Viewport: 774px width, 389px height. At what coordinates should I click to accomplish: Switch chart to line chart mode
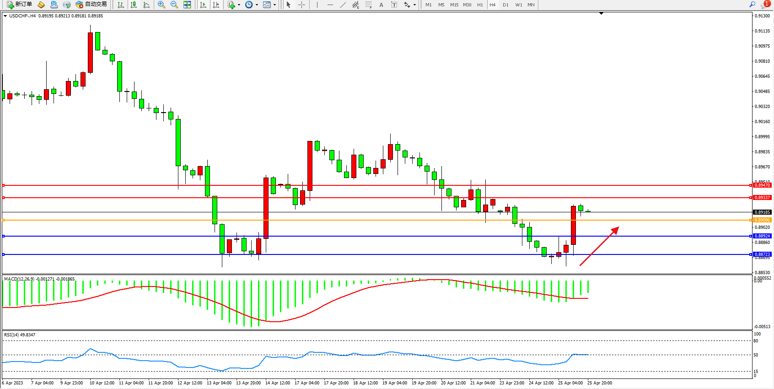[146, 5]
